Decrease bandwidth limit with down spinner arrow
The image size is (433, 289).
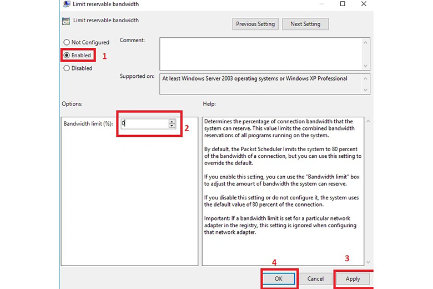point(172,126)
